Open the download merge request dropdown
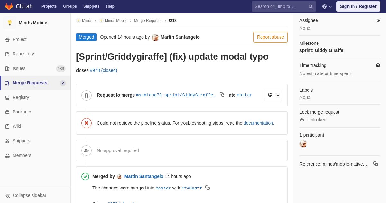Viewport: 386px width, 203px height. tap(273, 95)
